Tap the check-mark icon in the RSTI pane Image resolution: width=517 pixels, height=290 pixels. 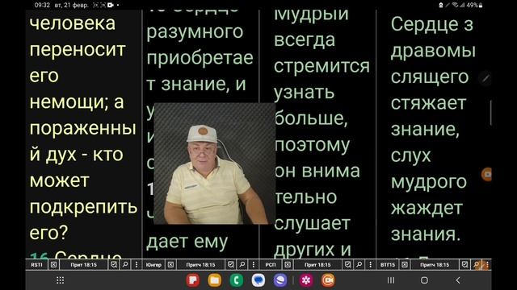click(x=114, y=264)
